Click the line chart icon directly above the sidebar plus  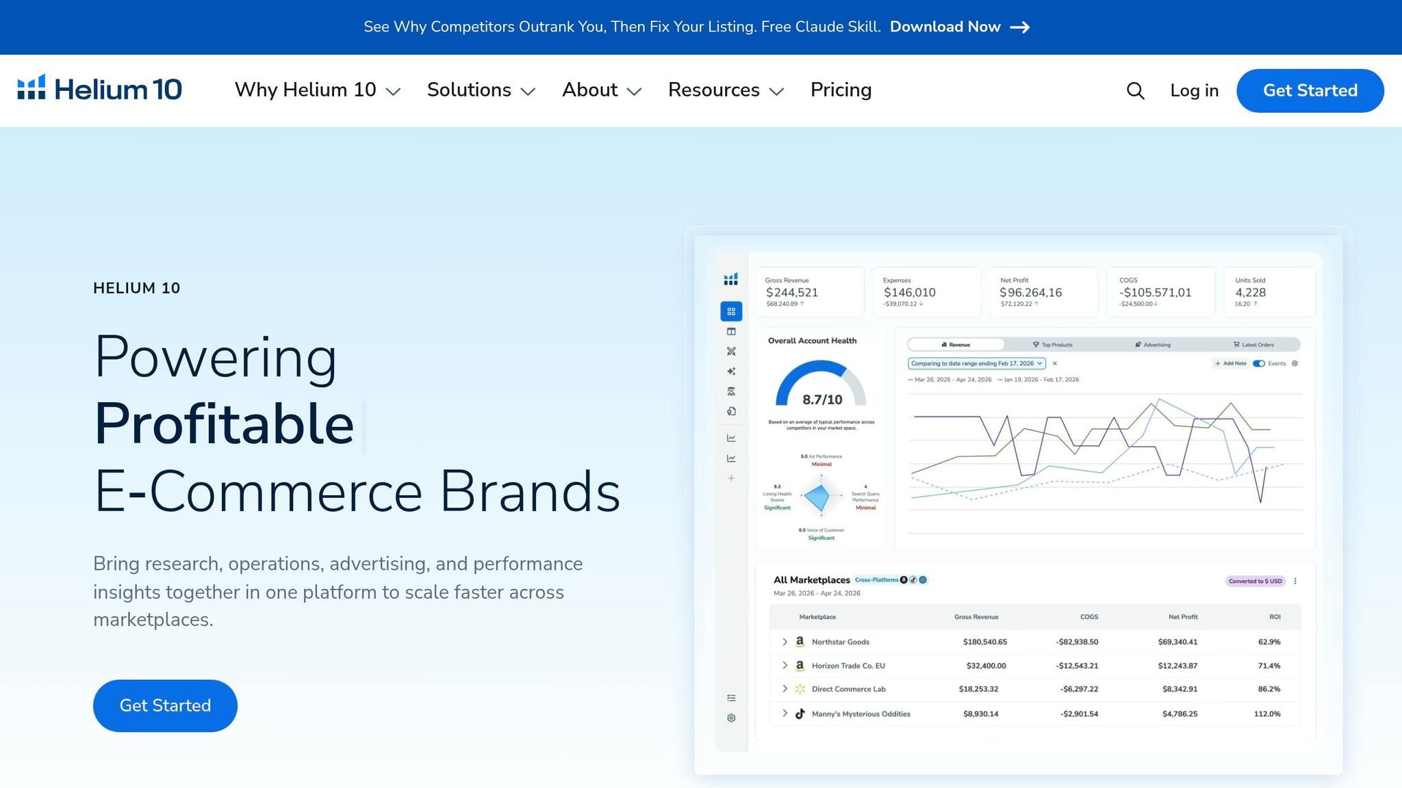coord(731,458)
